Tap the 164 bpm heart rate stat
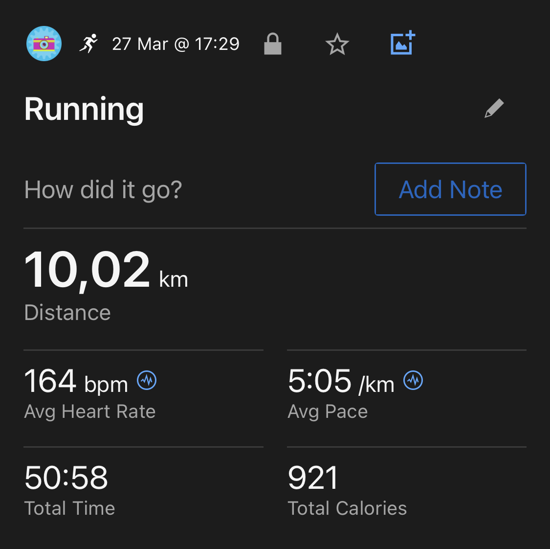This screenshot has height=549, width=550. pos(76,381)
